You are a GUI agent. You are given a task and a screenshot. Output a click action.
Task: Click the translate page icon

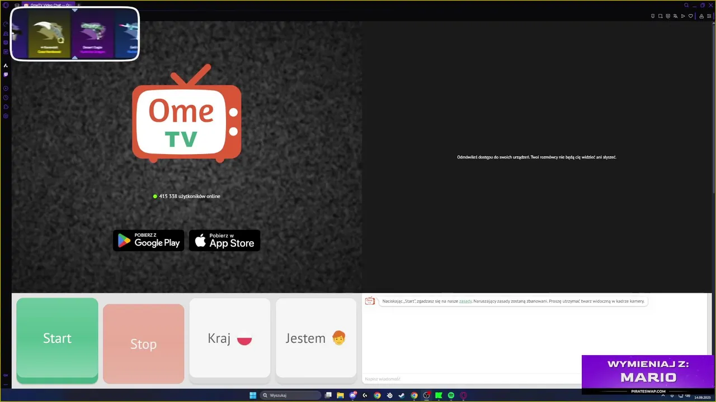point(675,16)
